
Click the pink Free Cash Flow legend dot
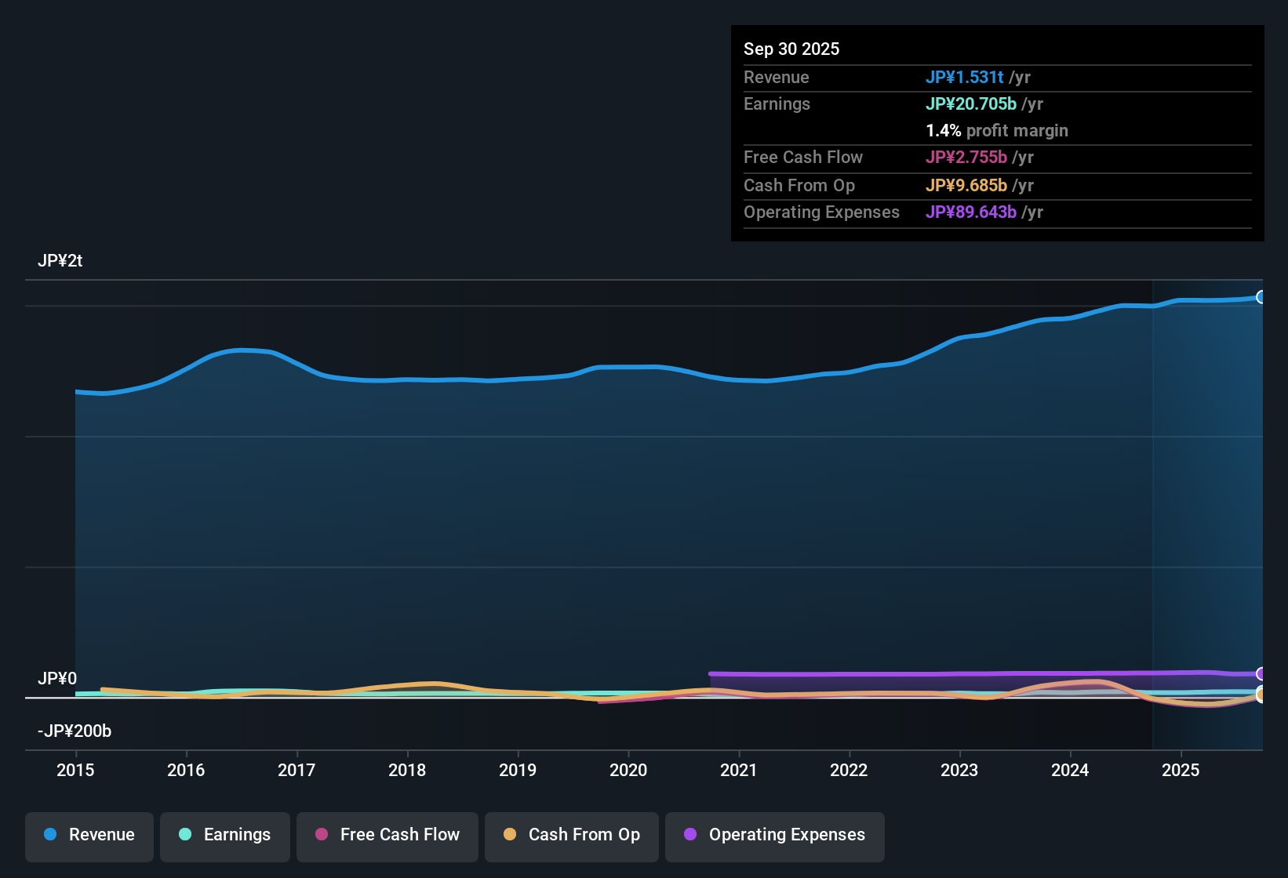[321, 835]
